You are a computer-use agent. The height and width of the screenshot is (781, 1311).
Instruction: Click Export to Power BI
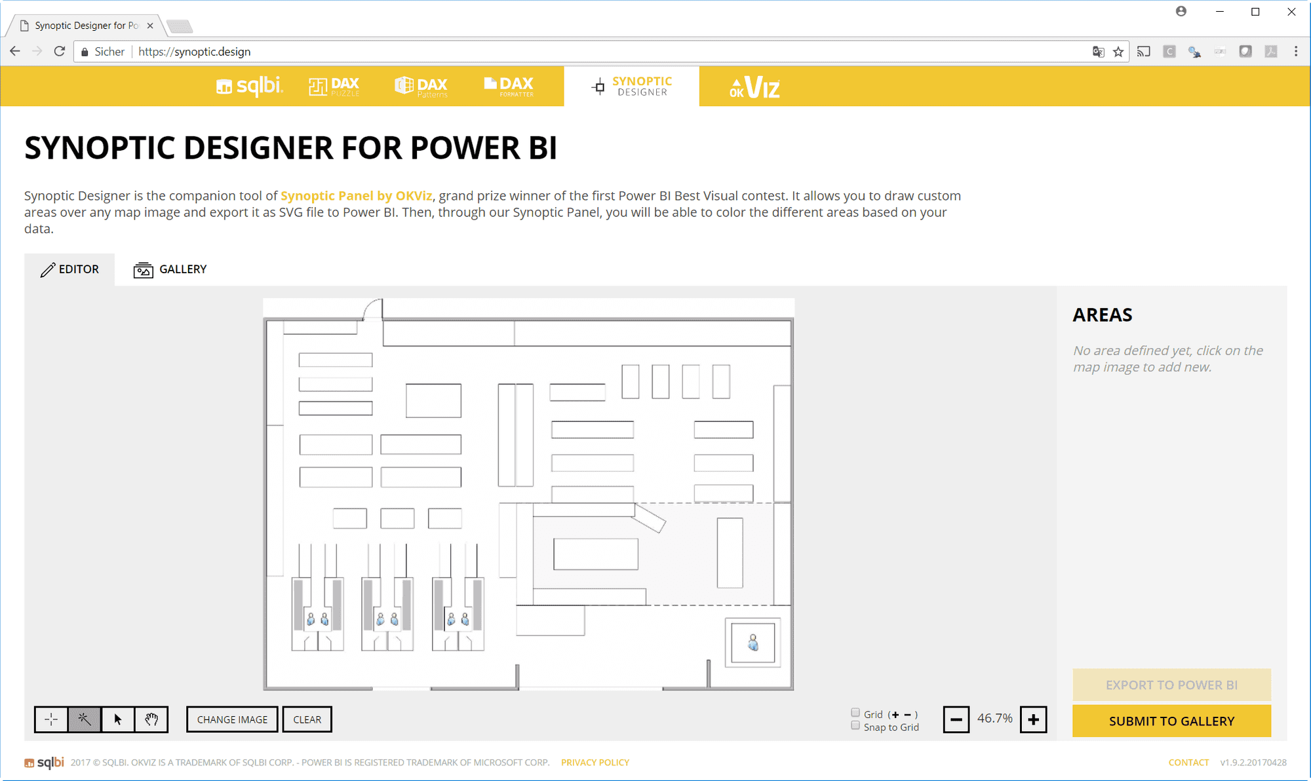(1171, 685)
